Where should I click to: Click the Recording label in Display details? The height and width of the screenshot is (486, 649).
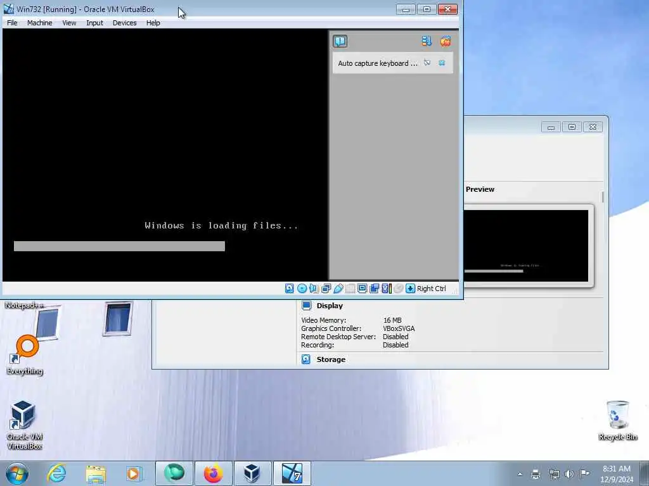[318, 345]
